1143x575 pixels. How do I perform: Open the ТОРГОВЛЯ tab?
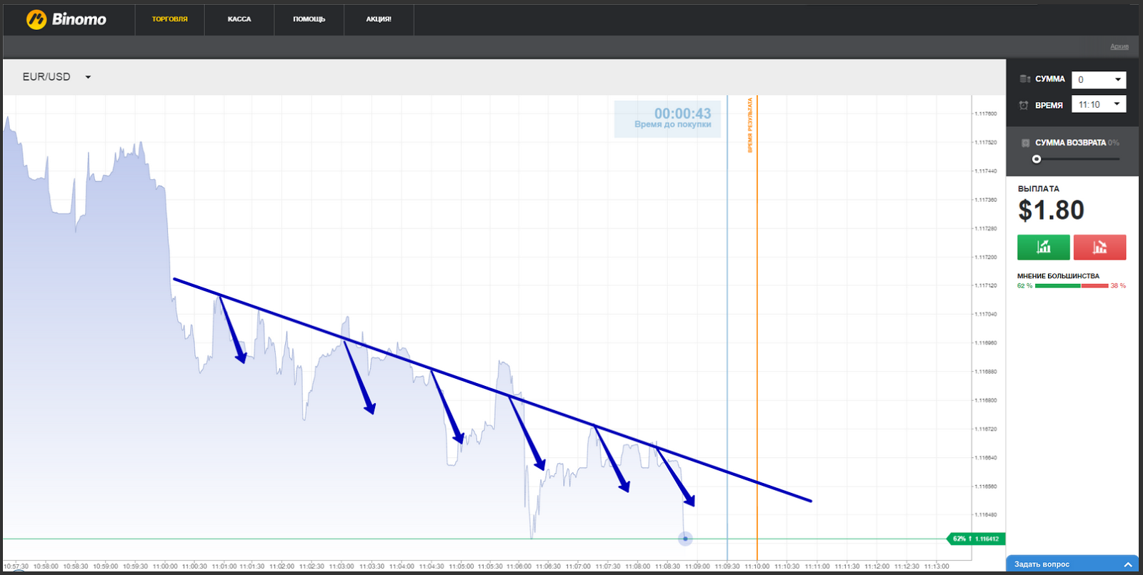click(170, 19)
